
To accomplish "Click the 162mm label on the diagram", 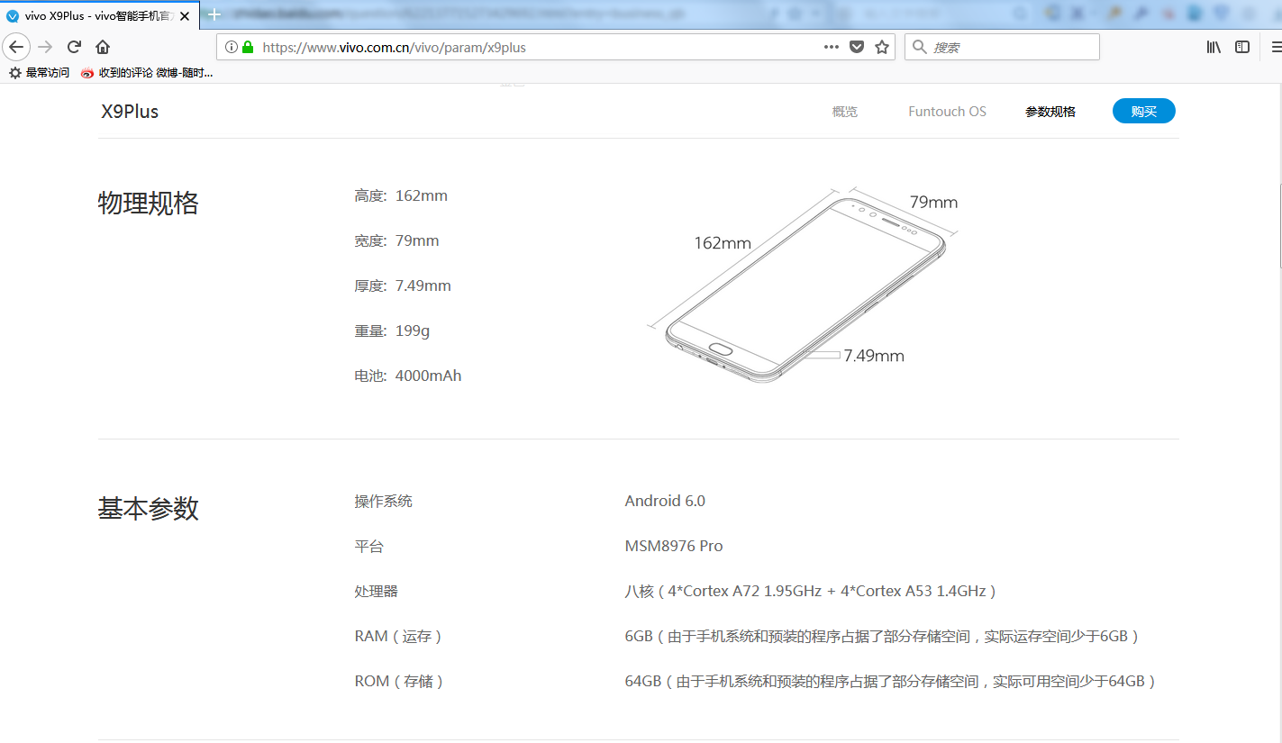I will pyautogui.click(x=723, y=242).
